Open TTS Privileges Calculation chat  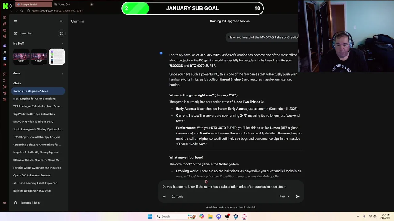pos(38,106)
